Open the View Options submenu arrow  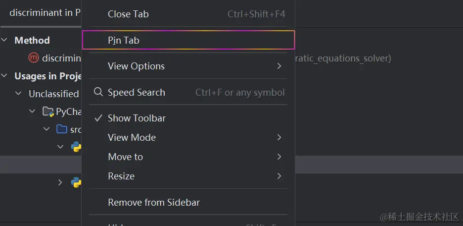coord(279,66)
